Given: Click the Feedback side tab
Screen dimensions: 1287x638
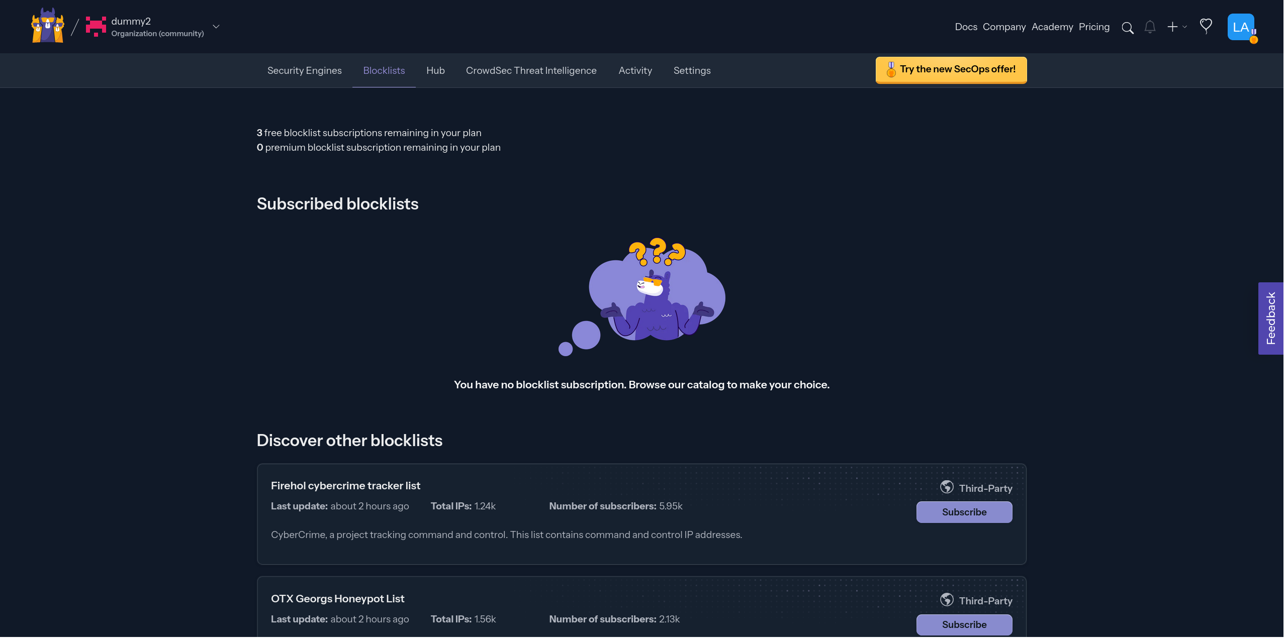Looking at the screenshot, I should pyautogui.click(x=1272, y=318).
